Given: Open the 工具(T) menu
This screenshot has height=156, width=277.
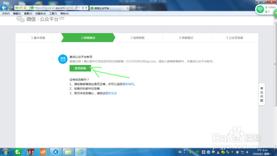Looking at the screenshot, I should coord(53,13).
